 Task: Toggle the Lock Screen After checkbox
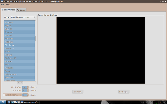(x=4, y=95)
